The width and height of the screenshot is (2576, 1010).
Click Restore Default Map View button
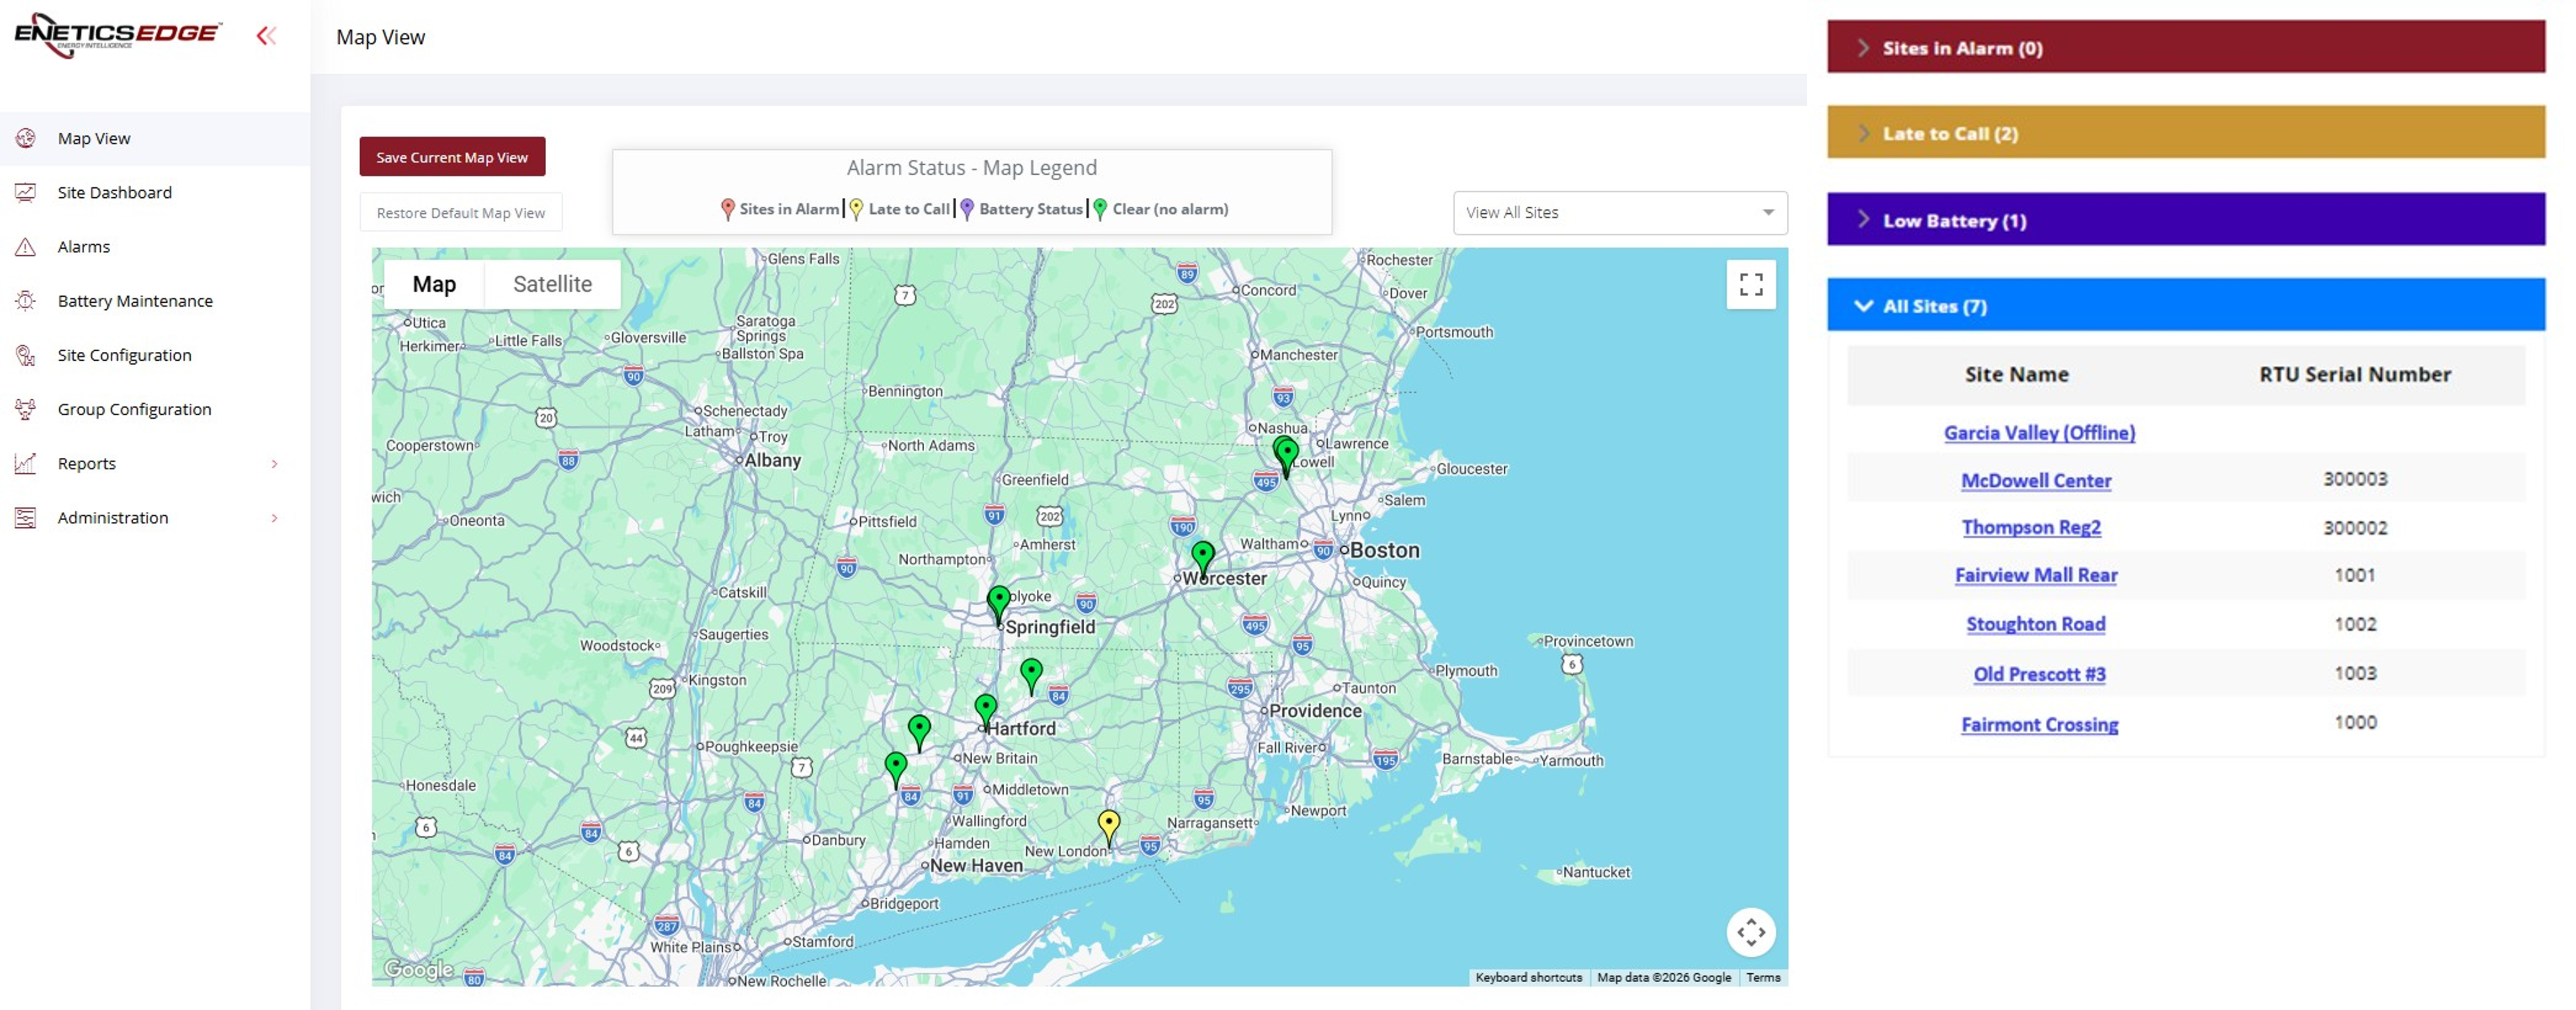pos(460,213)
